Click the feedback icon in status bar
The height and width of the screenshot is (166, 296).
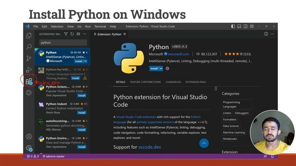[265, 156]
